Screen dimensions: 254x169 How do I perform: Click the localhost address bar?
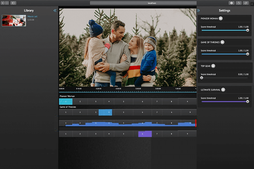pyautogui.click(x=143, y=3)
